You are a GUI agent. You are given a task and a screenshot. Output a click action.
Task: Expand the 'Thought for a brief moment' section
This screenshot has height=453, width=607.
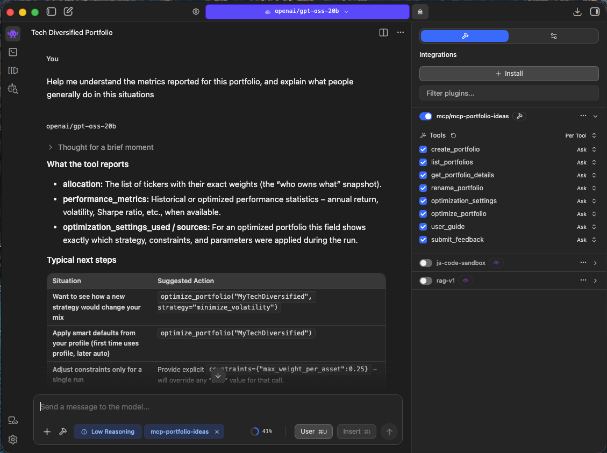101,147
